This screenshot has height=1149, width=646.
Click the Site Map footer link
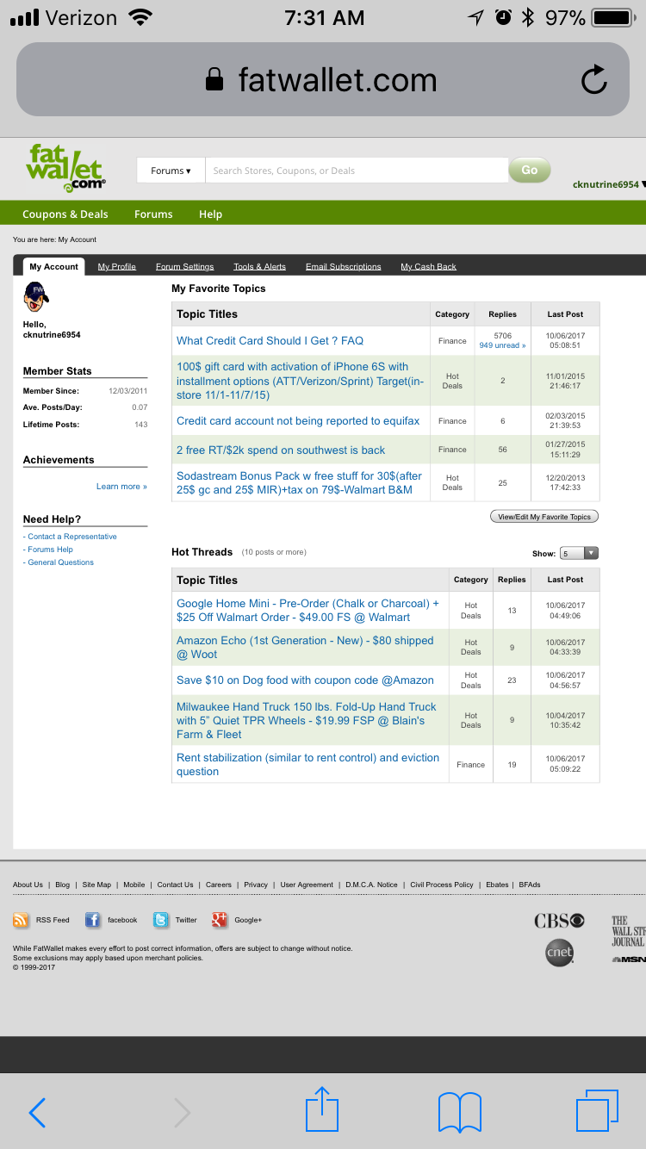point(96,885)
